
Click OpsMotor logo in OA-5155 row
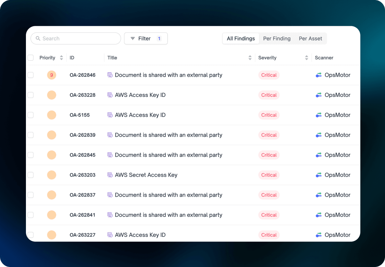tap(319, 115)
